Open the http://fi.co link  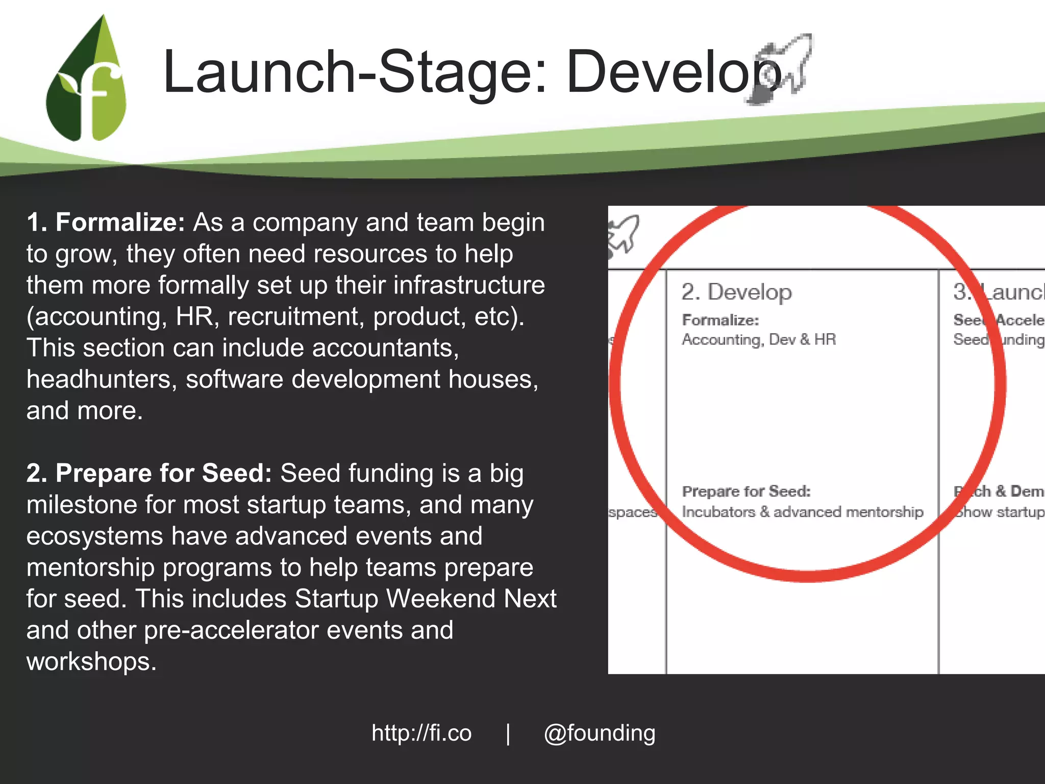(x=421, y=733)
